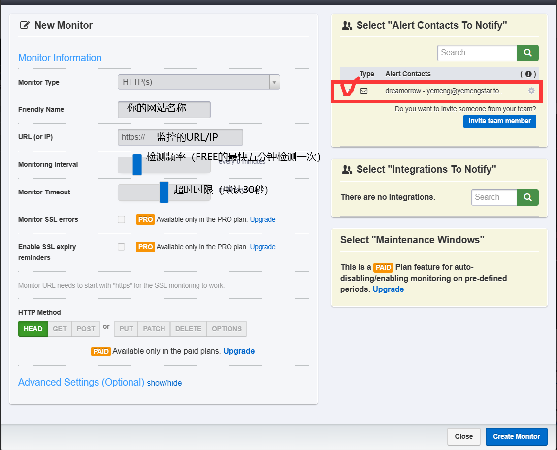Click the green search icon for Integrations

tap(527, 197)
